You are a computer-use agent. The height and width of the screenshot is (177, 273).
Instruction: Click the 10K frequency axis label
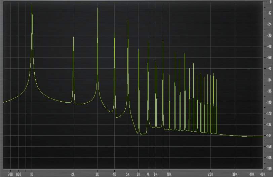169,174
